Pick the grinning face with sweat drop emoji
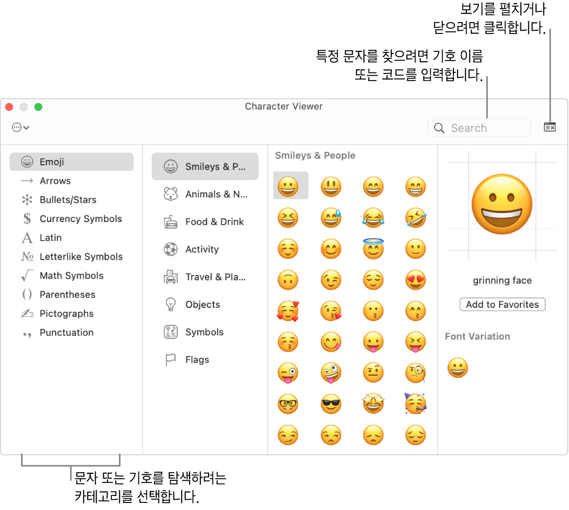 (x=331, y=218)
